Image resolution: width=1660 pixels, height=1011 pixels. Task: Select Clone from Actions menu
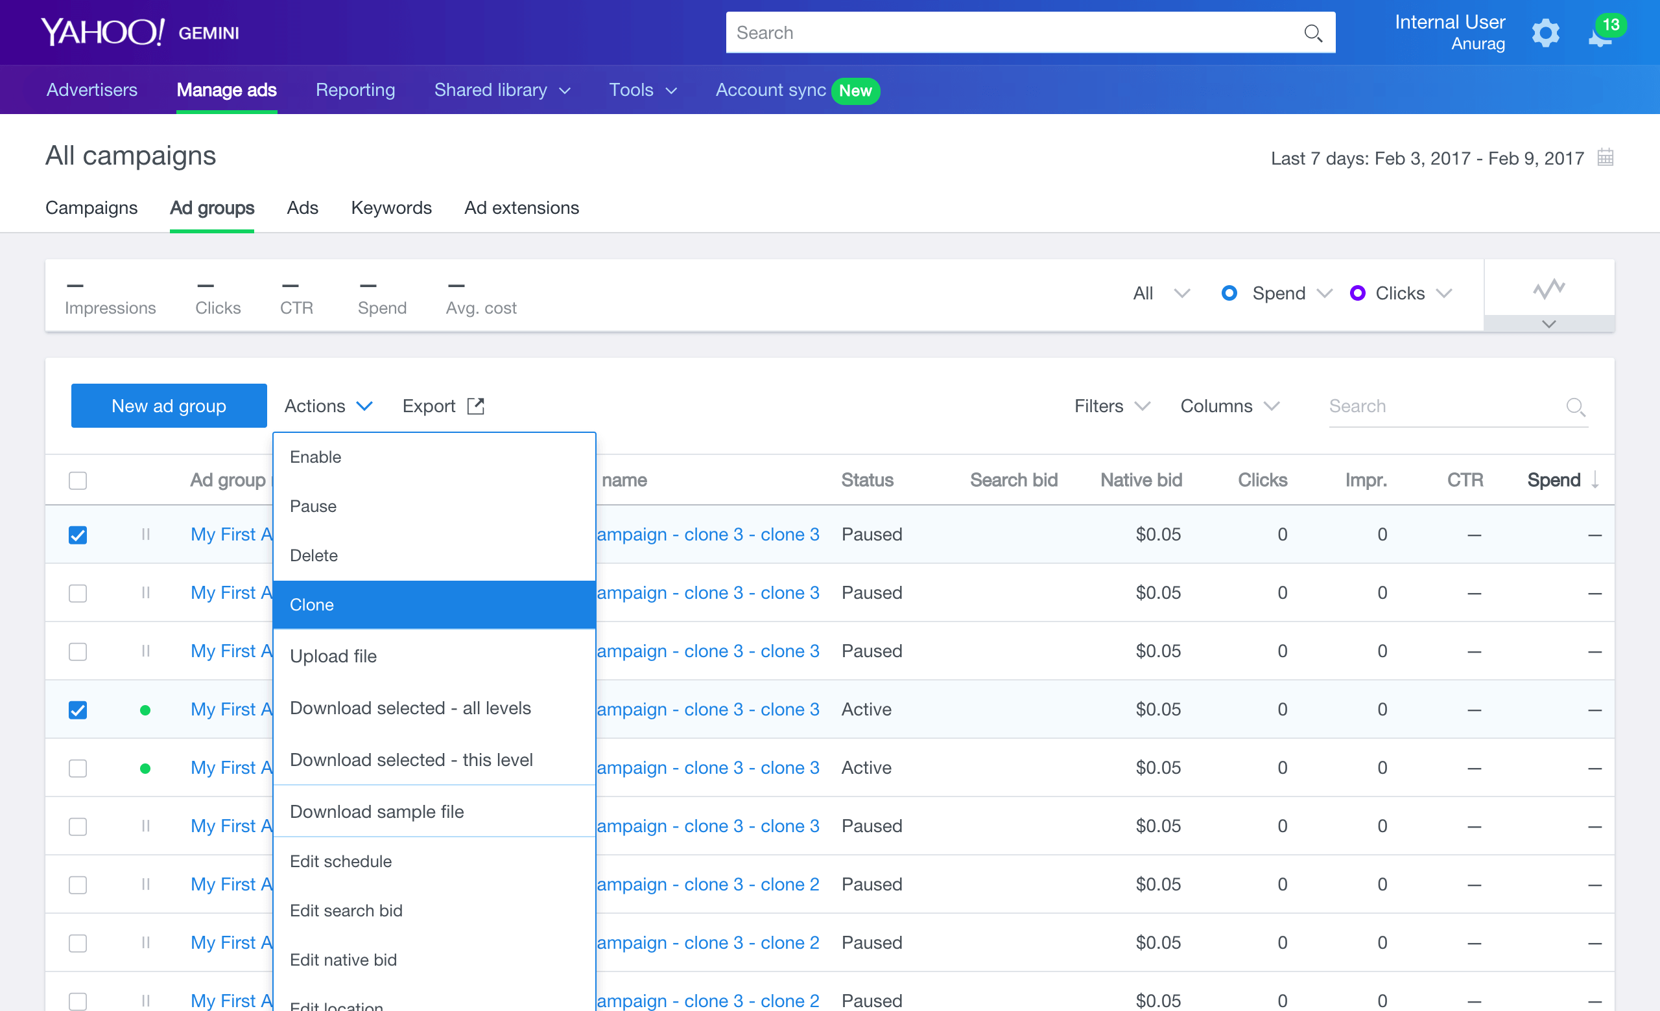(x=312, y=605)
